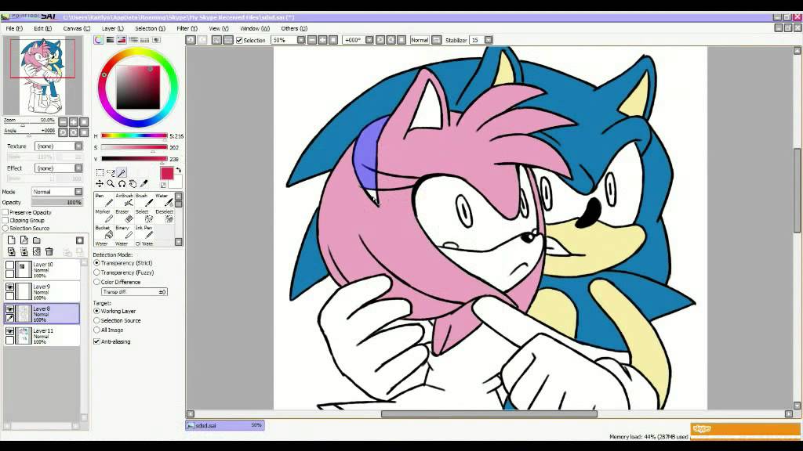Screen dimensions: 803x451
Task: Choose the Select brush tool
Action: pyautogui.click(x=144, y=216)
